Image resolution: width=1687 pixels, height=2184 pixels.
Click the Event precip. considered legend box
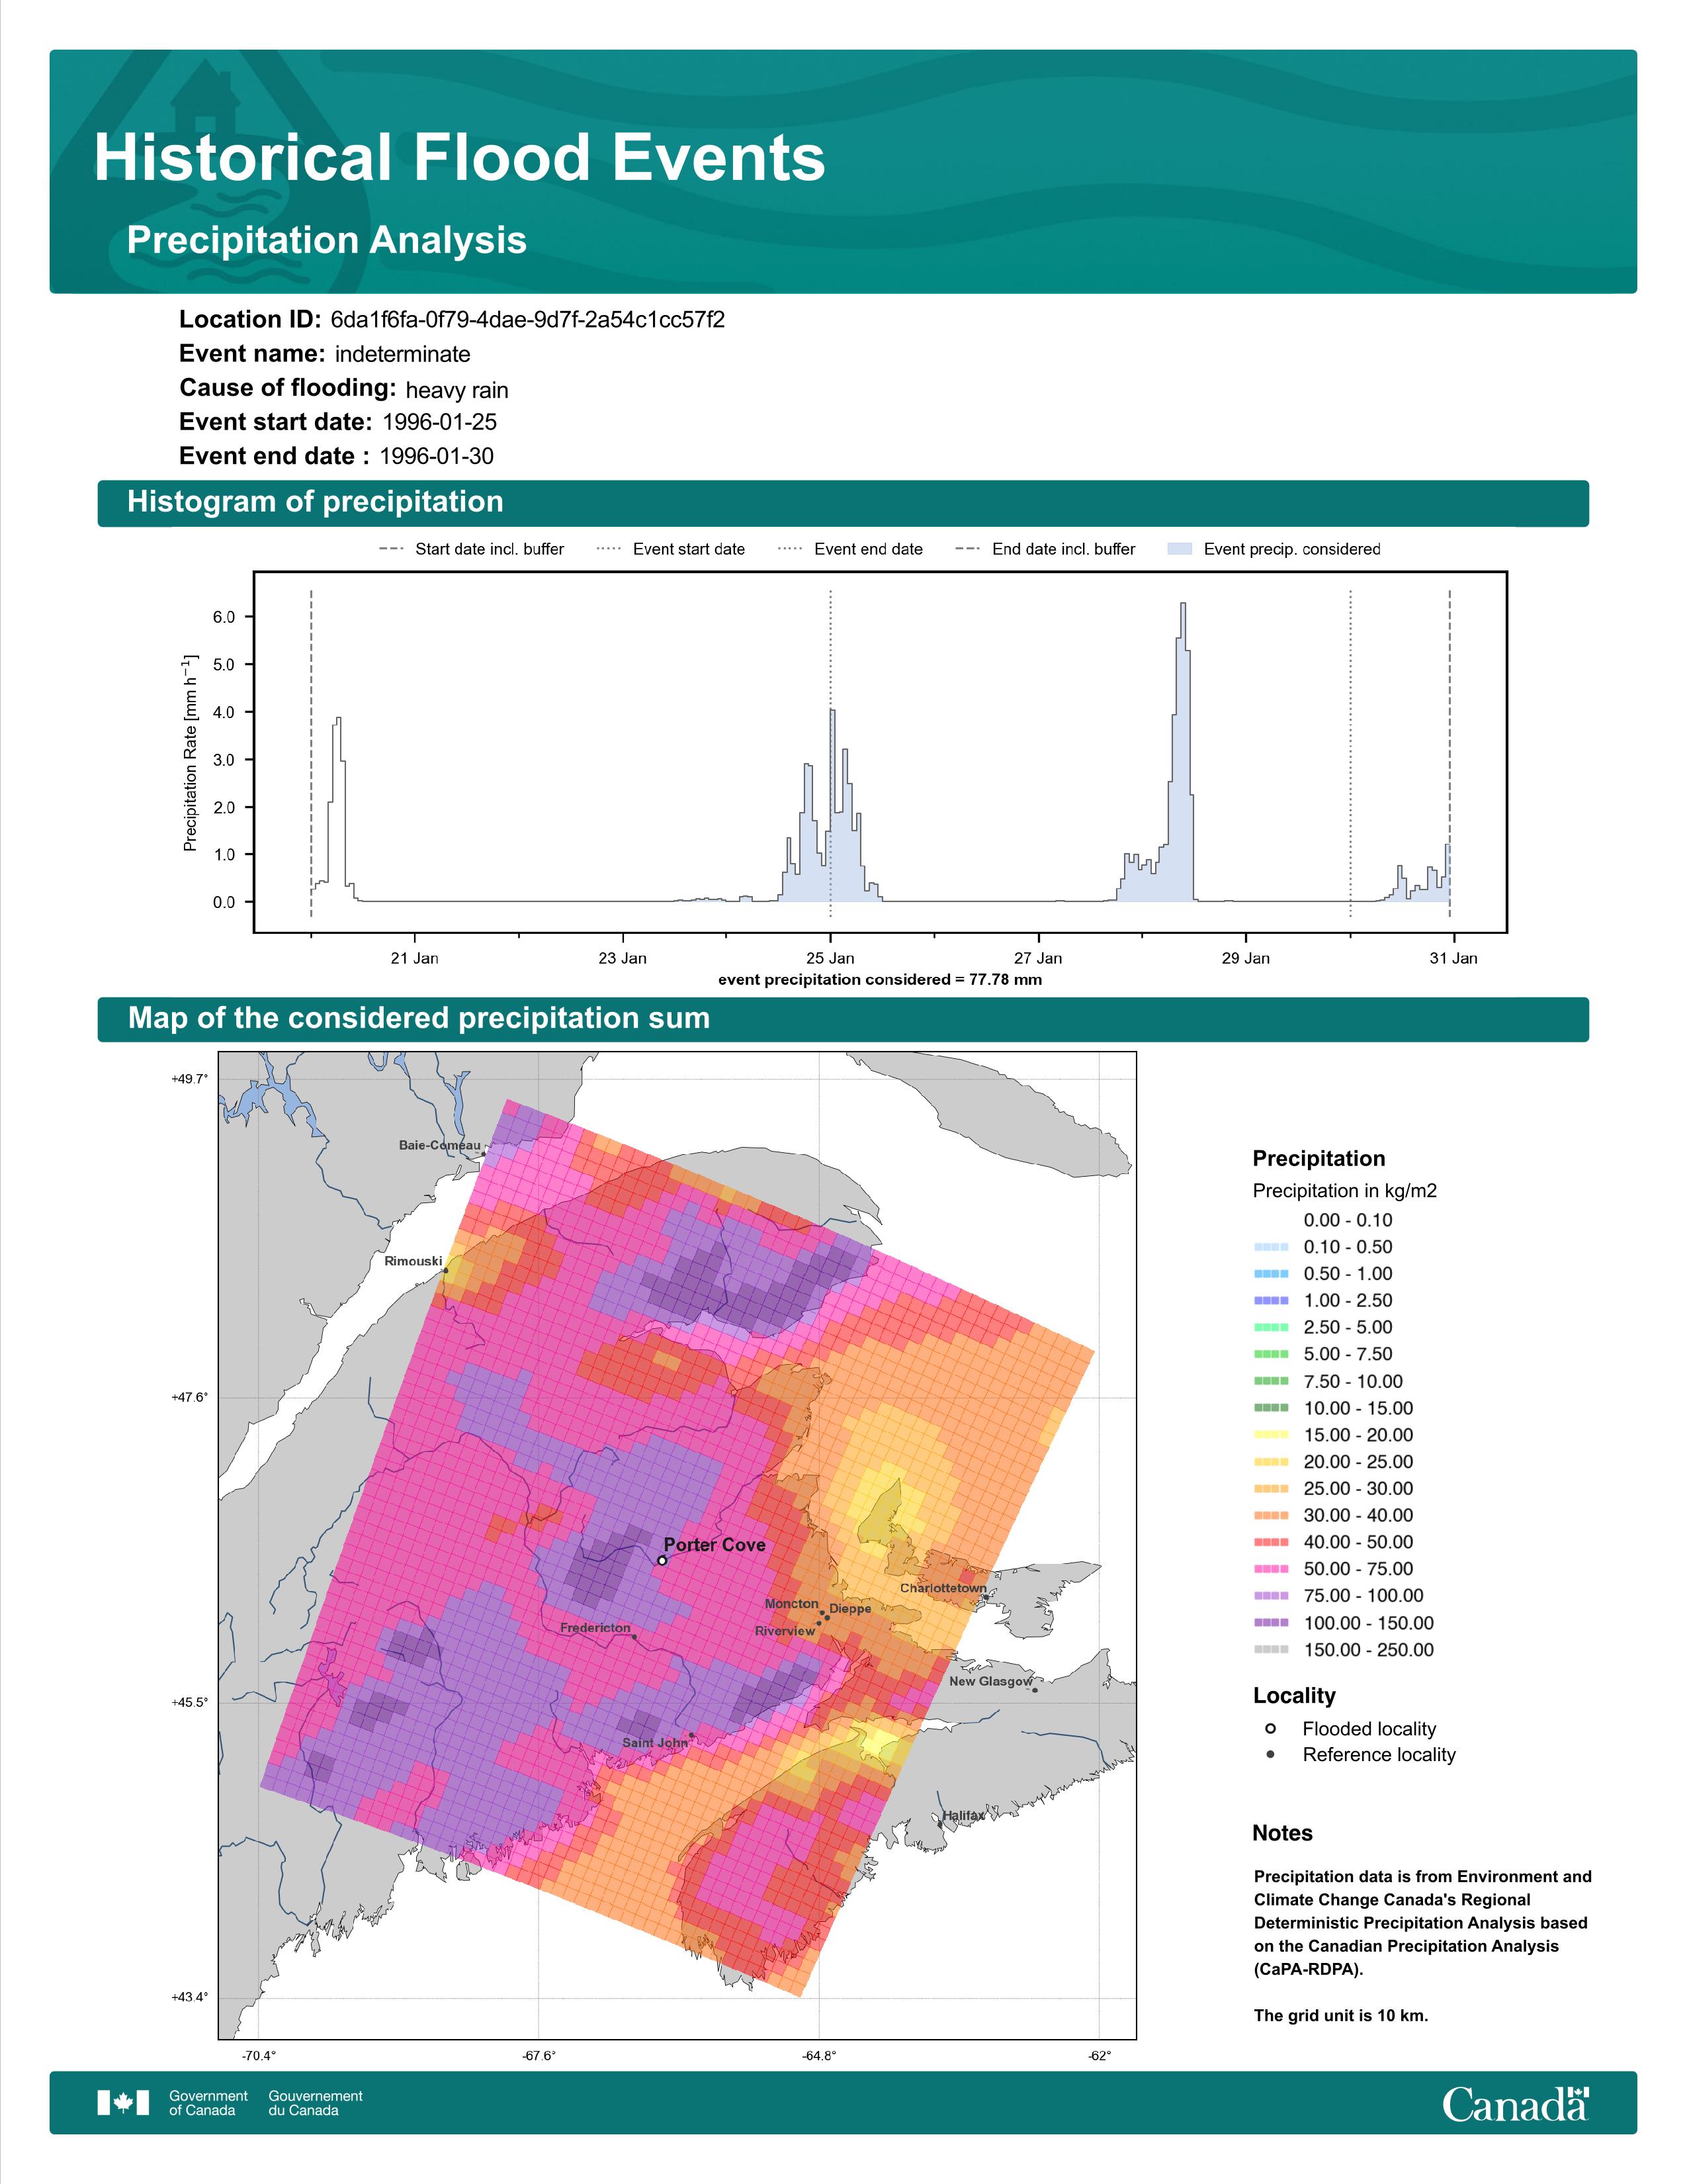coord(1180,549)
